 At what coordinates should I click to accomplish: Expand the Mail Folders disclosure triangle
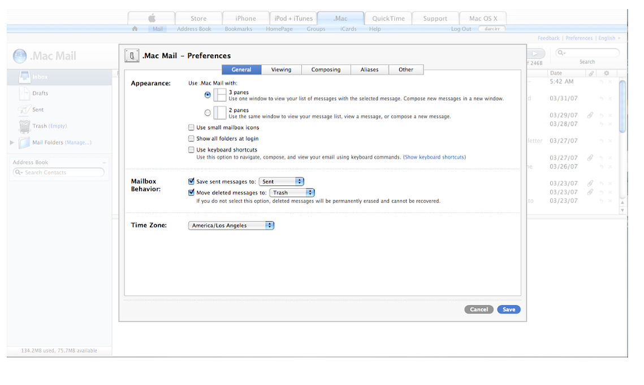tap(12, 142)
